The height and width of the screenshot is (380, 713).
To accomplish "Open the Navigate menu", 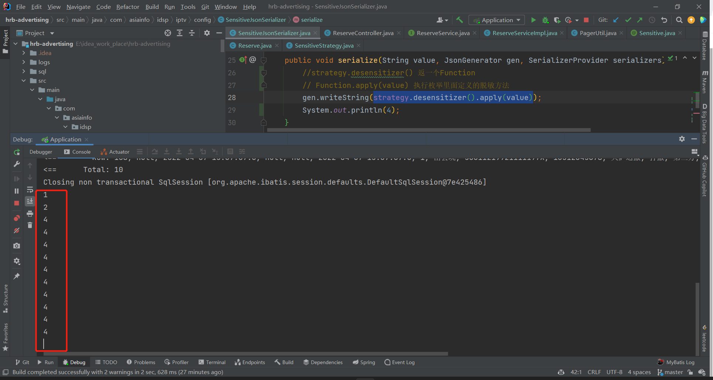I will [78, 7].
